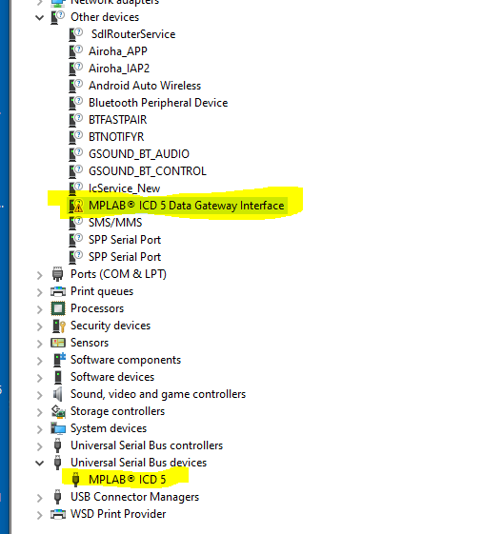Expand the System devices node
483x534 pixels.
pos(40,429)
